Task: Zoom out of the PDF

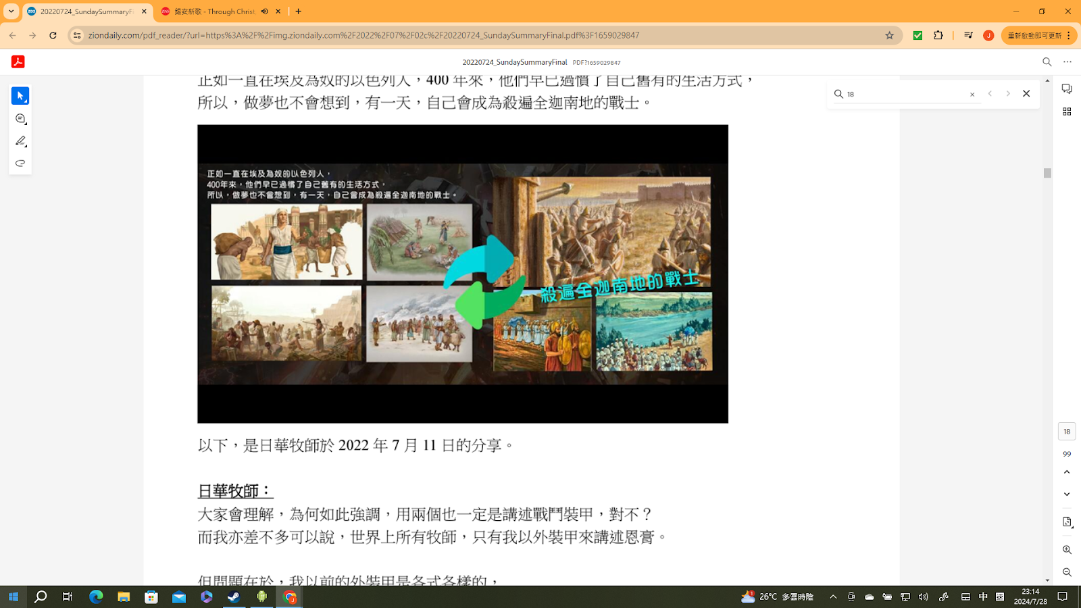Action: pos(1067,572)
